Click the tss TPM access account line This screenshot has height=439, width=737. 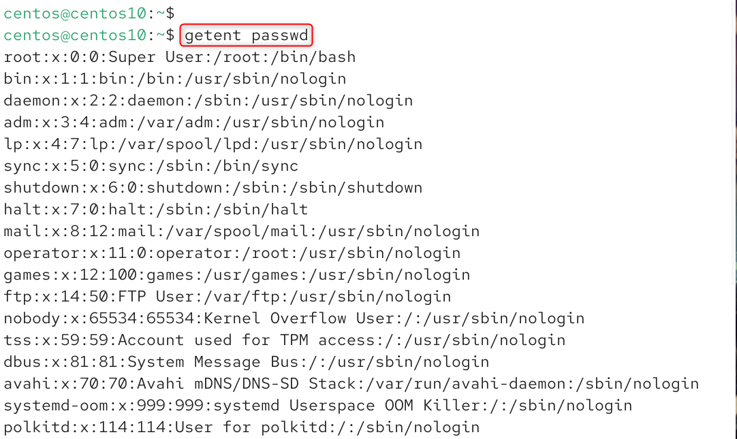[284, 340]
